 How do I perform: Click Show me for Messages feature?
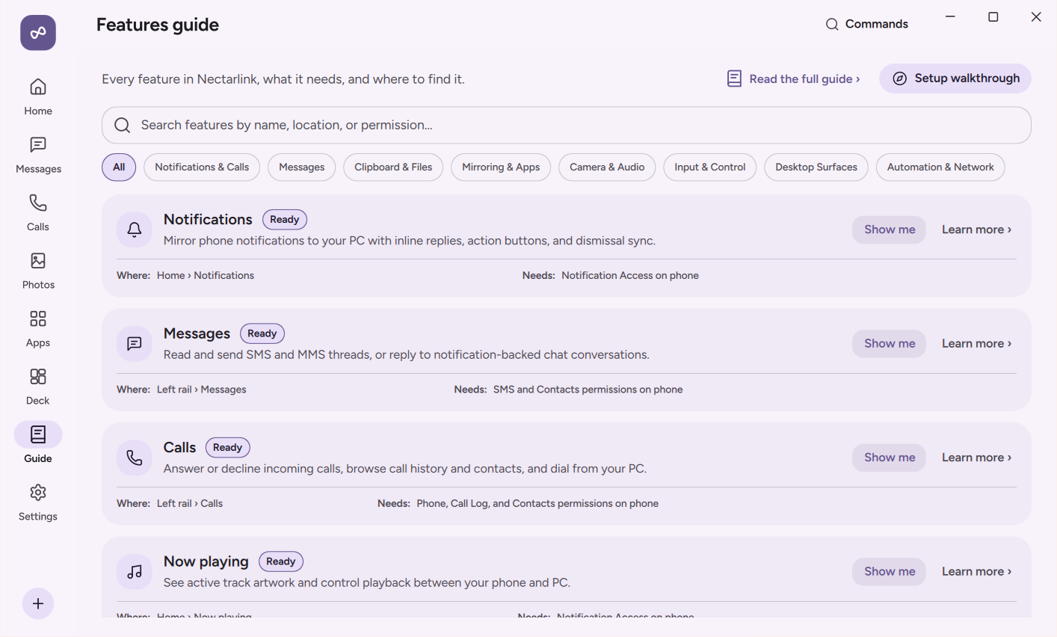[890, 344]
